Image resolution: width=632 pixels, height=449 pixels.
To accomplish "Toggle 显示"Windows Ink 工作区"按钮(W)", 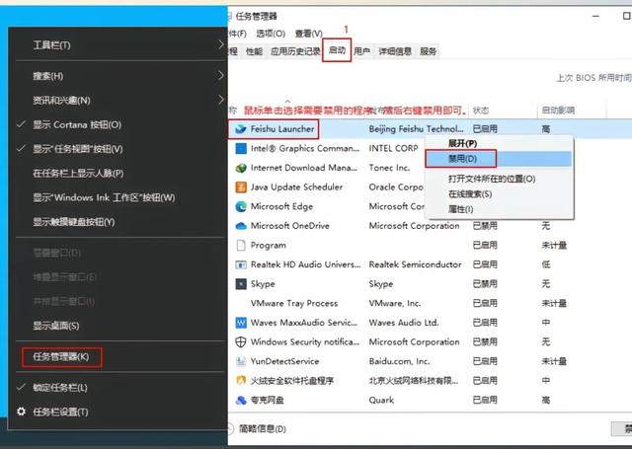I will 104,197.
